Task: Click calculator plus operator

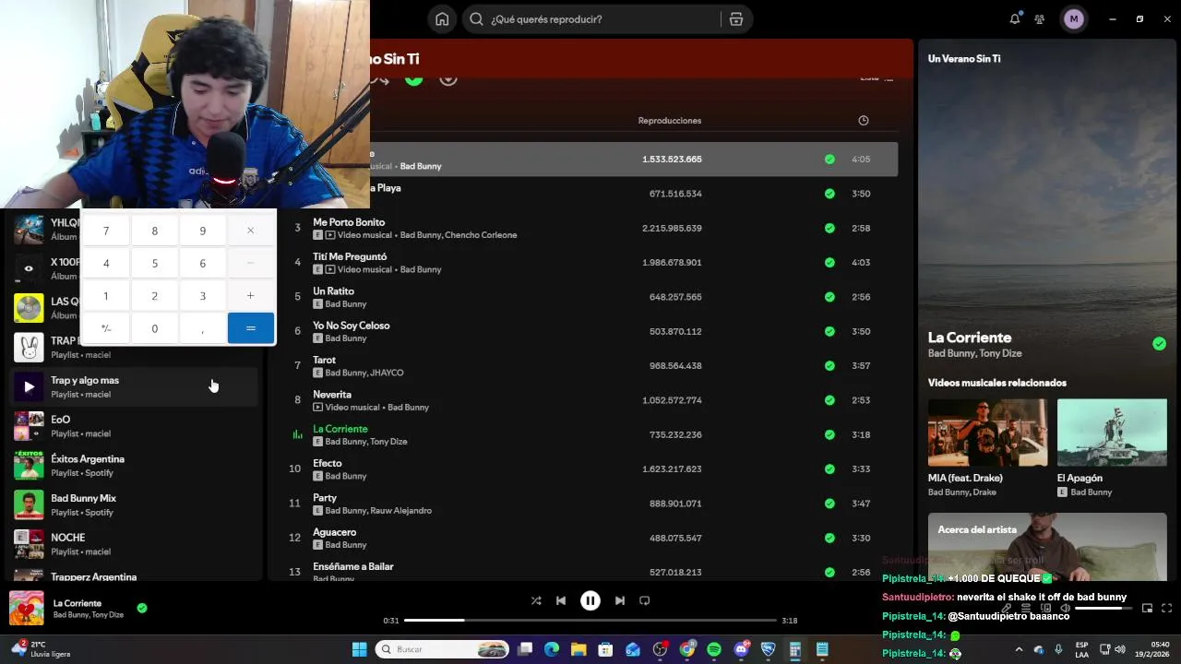Action: [251, 296]
